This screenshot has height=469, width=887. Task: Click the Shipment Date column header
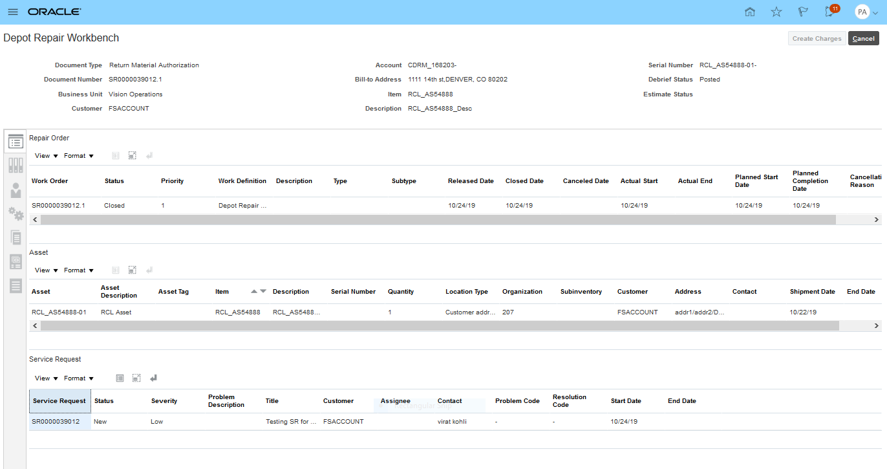[x=813, y=292]
